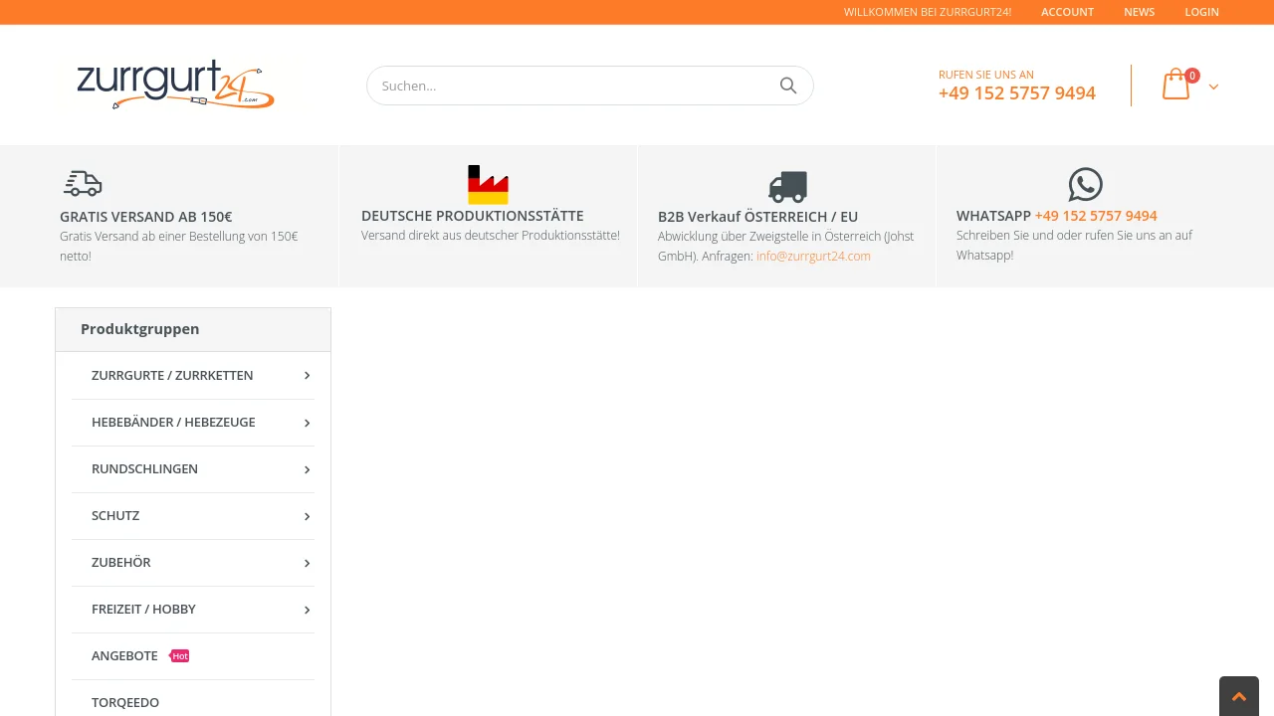
Task: Click the B2B delivery van icon
Action: [787, 186]
